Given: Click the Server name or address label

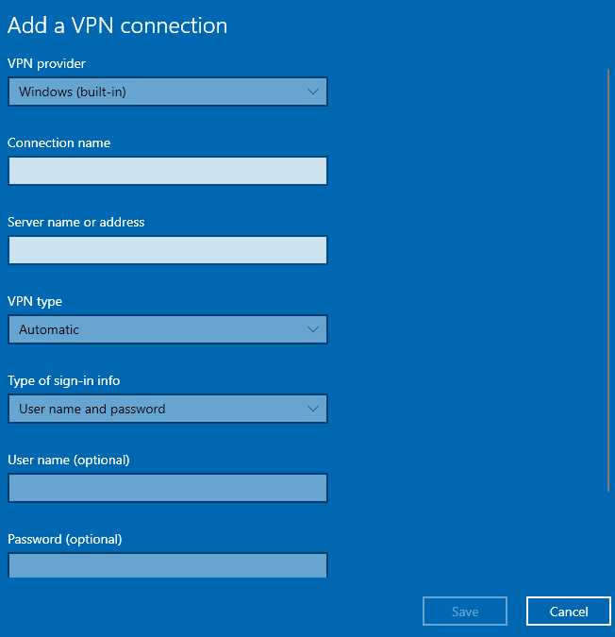Looking at the screenshot, I should [75, 222].
